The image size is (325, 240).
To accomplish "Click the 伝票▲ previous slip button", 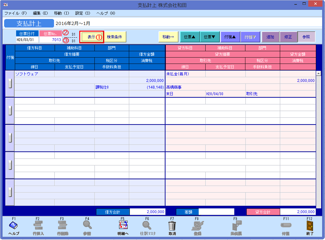I will [x=190, y=37].
